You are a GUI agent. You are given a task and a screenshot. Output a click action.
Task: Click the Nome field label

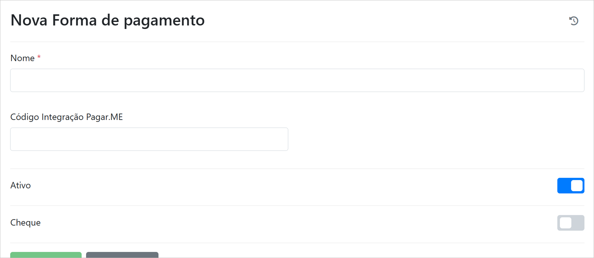coord(22,58)
